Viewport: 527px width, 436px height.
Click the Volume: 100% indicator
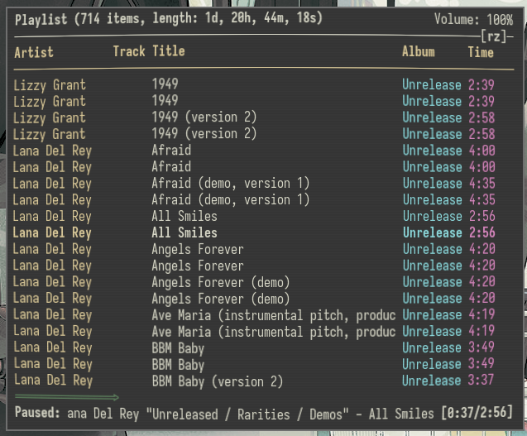tap(473, 19)
